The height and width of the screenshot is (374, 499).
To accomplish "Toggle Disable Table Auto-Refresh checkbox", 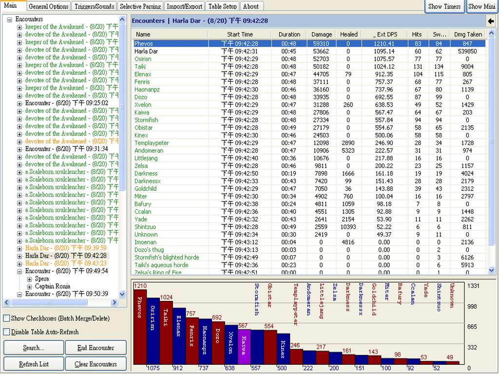I will 6,332.
